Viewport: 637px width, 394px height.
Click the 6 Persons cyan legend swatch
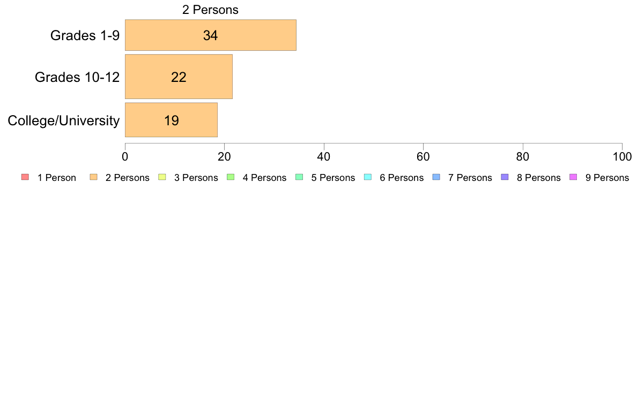[x=368, y=177]
